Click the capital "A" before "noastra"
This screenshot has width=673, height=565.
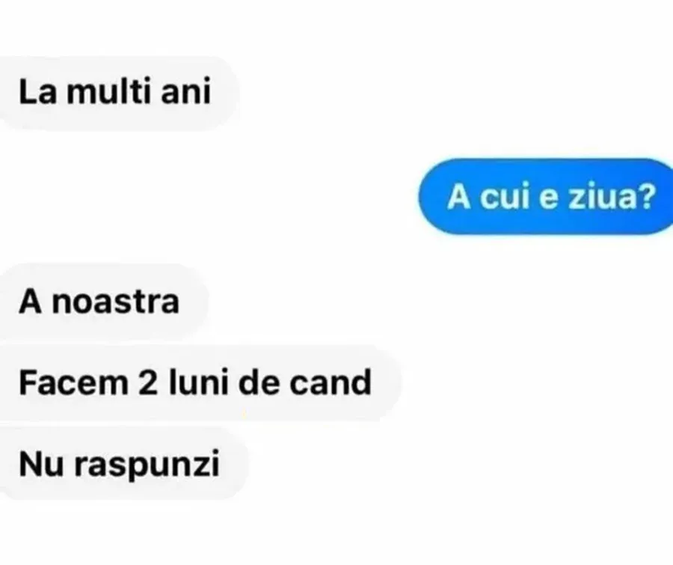pyautogui.click(x=31, y=302)
